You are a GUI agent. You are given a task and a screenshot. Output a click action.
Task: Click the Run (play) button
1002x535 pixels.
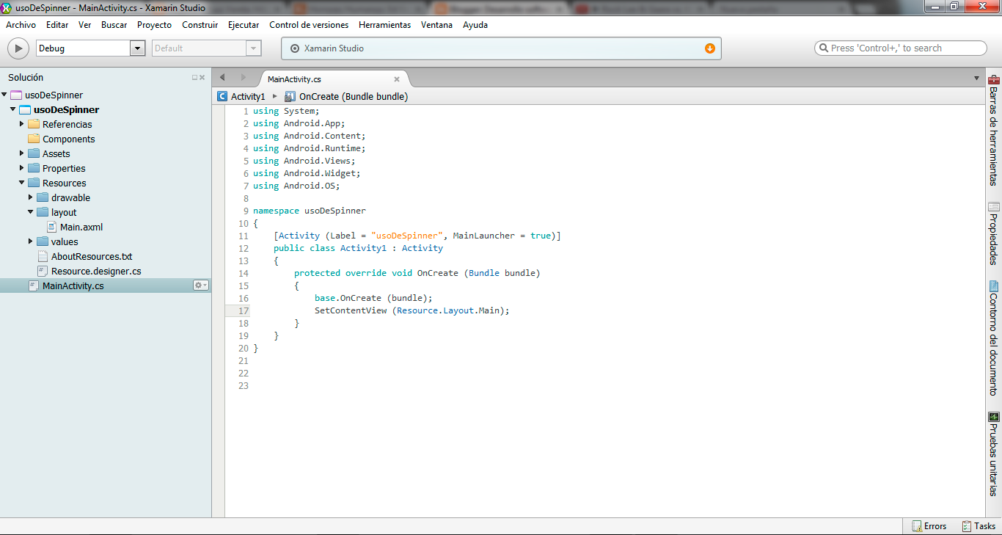click(18, 48)
